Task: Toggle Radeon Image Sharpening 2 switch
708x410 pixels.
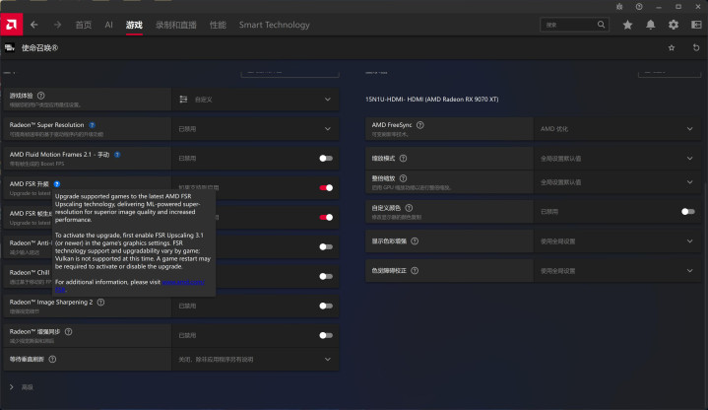Action: [x=325, y=306]
